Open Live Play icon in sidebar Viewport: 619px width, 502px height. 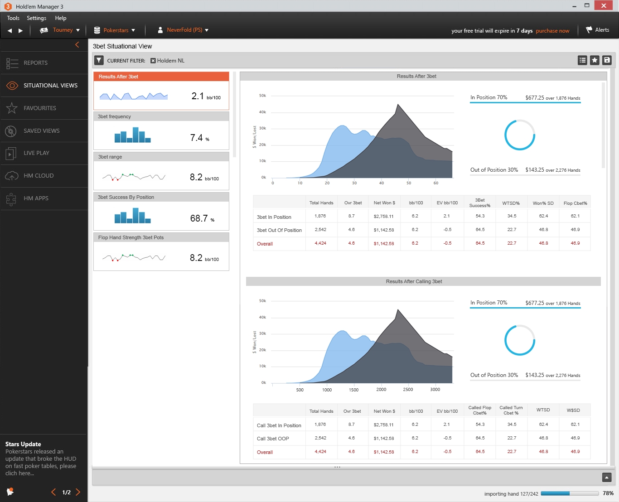point(11,153)
